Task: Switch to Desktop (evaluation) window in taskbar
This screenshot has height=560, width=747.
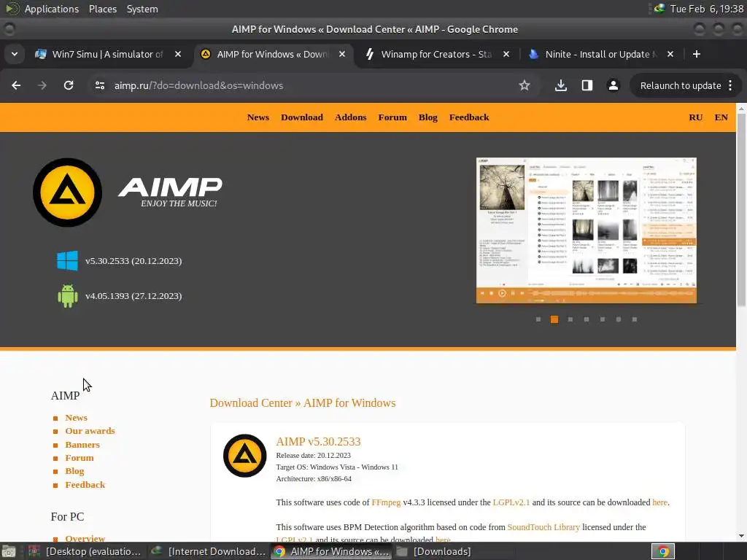Action: [x=86, y=551]
